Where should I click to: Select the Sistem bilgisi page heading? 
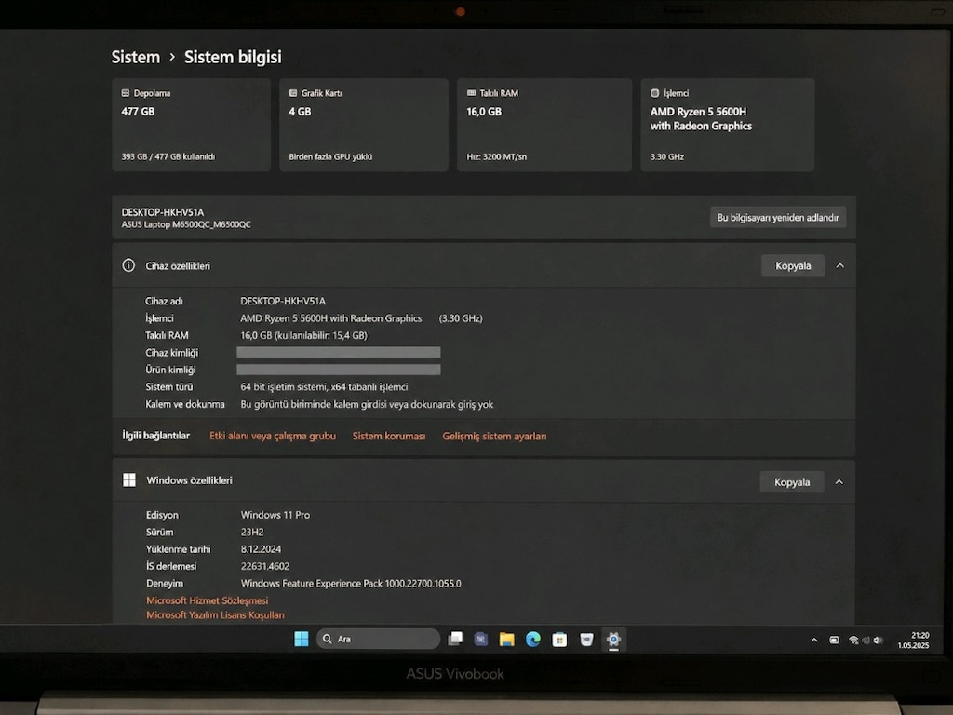pos(233,57)
